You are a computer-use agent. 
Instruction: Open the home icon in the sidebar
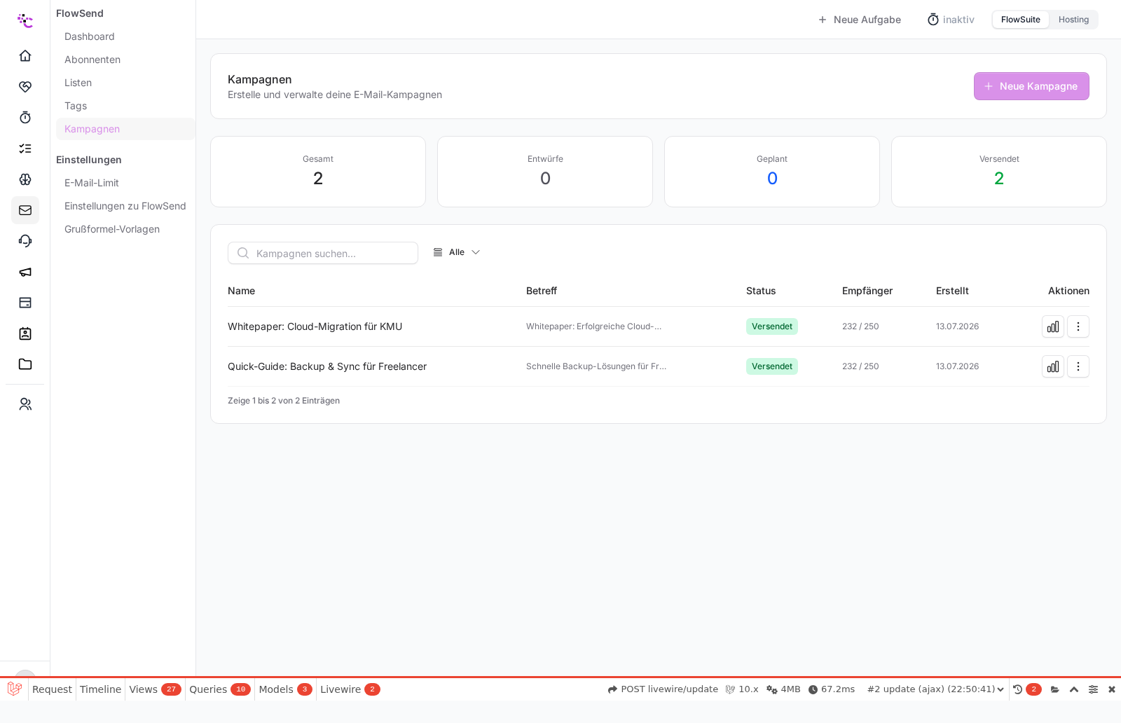coord(25,56)
